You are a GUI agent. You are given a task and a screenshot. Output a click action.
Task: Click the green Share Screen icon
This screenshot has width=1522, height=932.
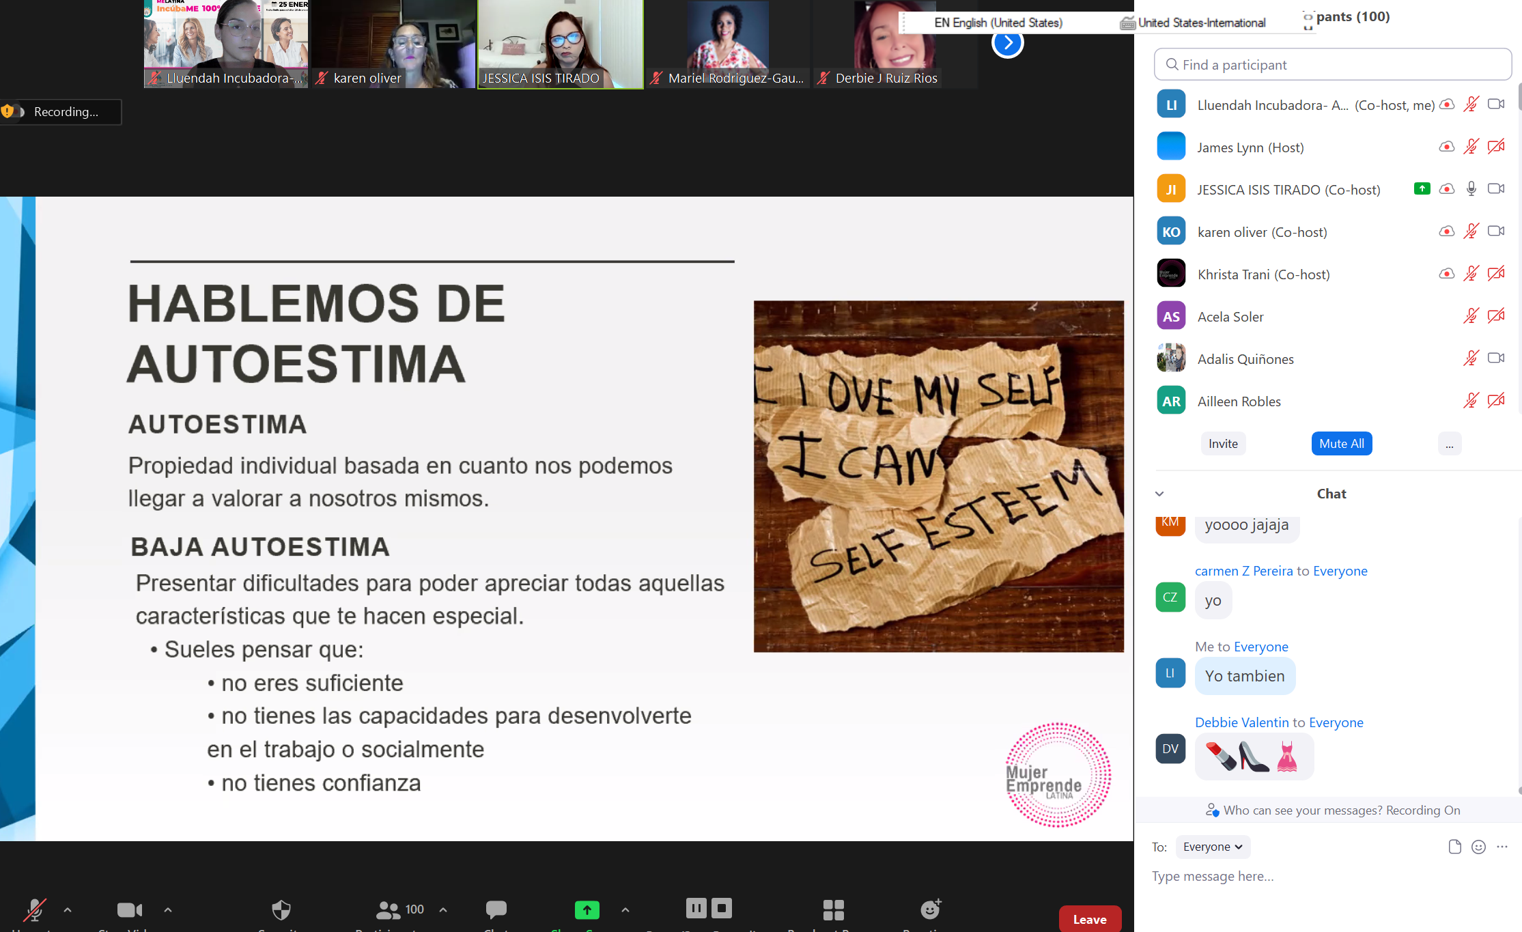(587, 909)
